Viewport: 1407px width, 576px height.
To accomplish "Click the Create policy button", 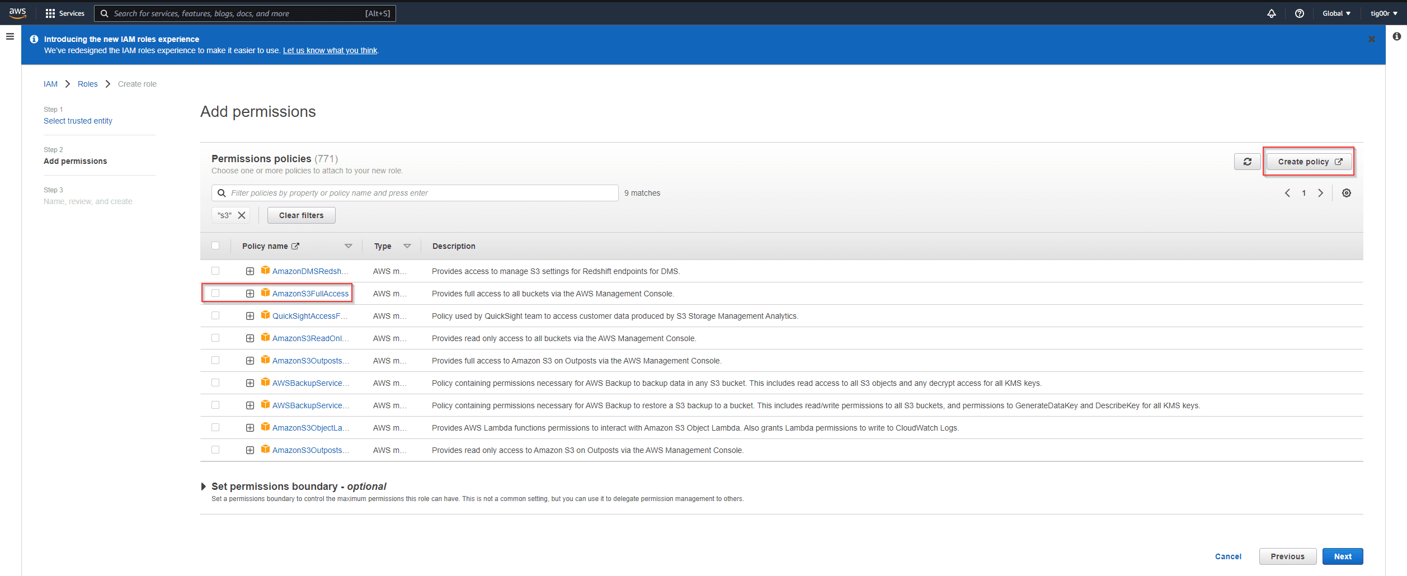I will tap(1309, 162).
